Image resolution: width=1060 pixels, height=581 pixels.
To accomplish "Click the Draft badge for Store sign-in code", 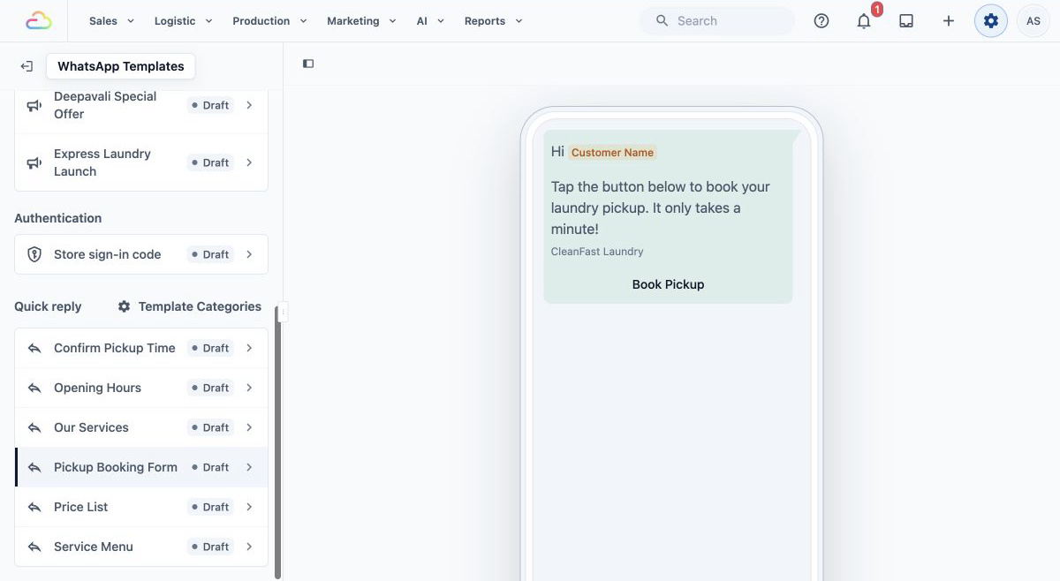I will 210,254.
